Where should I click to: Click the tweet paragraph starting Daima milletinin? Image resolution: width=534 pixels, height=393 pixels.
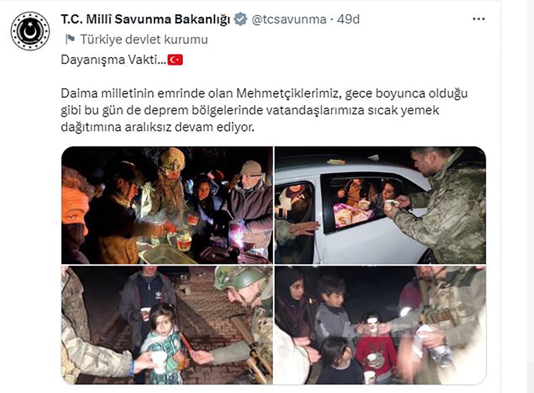(264, 110)
